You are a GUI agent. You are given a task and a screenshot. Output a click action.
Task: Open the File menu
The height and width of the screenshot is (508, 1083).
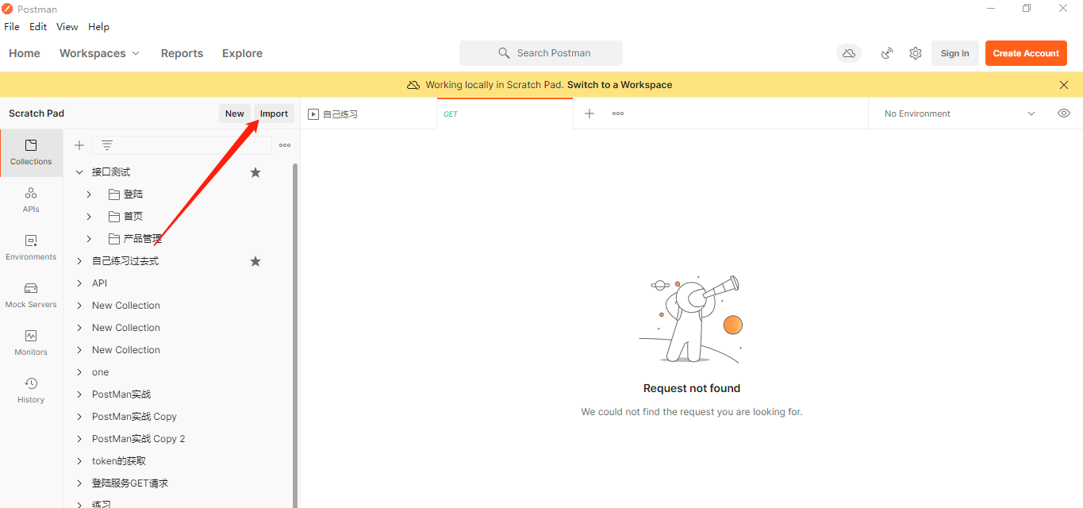click(12, 27)
